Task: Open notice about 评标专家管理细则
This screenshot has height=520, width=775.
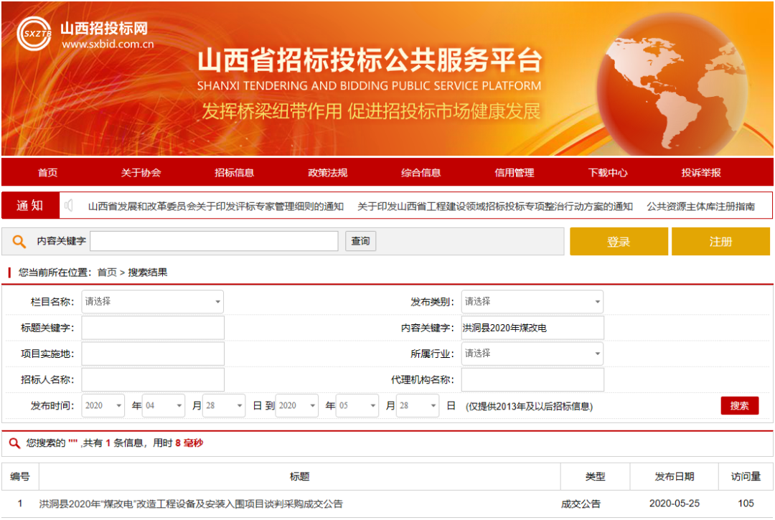Action: 215,207
